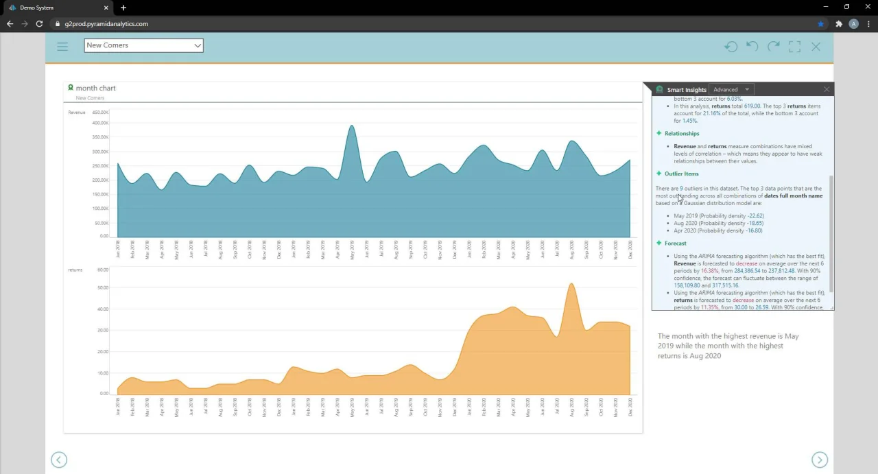Click the month chart title text

[96, 88]
